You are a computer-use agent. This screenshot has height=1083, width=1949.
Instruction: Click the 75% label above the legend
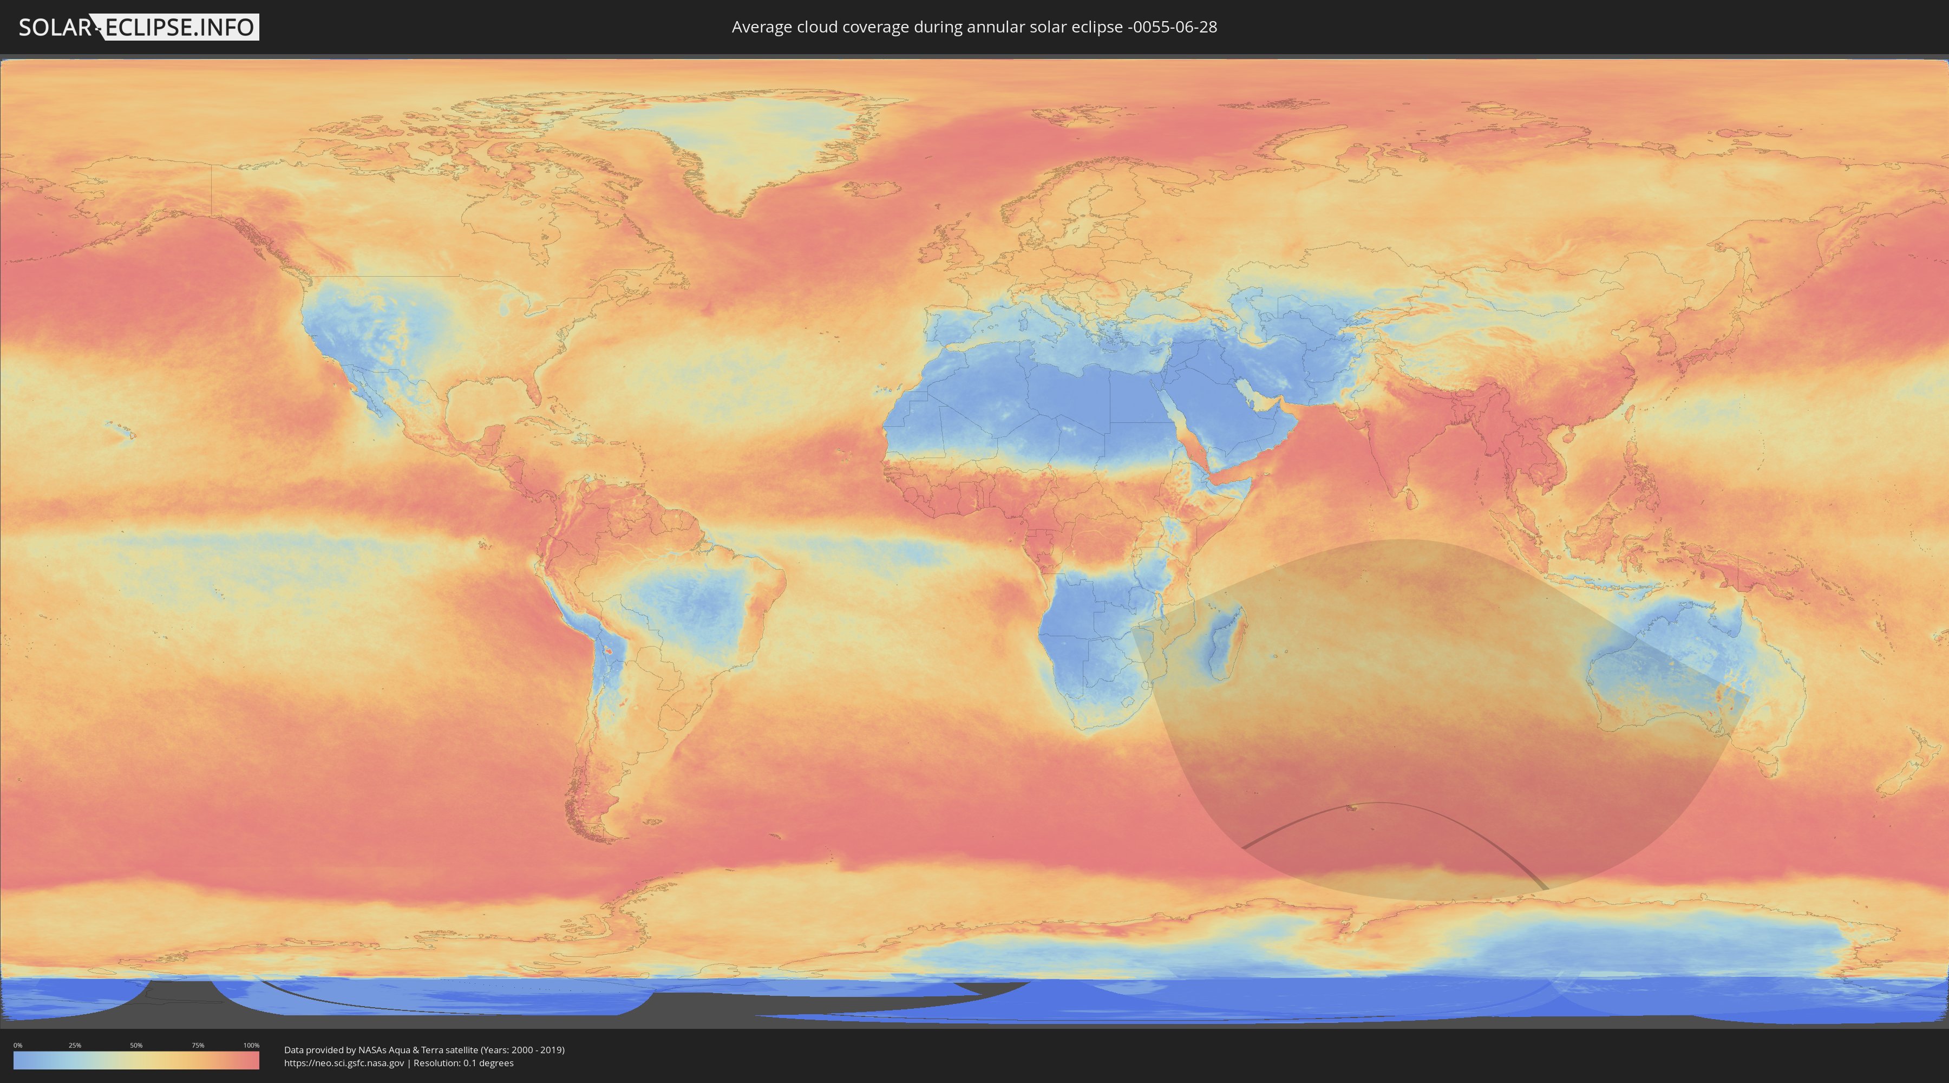198,1045
